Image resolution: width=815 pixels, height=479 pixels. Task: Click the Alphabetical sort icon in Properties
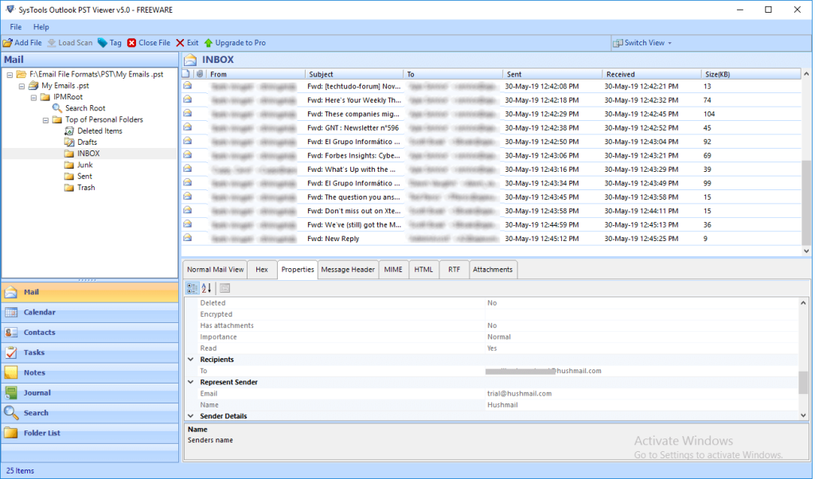[206, 288]
